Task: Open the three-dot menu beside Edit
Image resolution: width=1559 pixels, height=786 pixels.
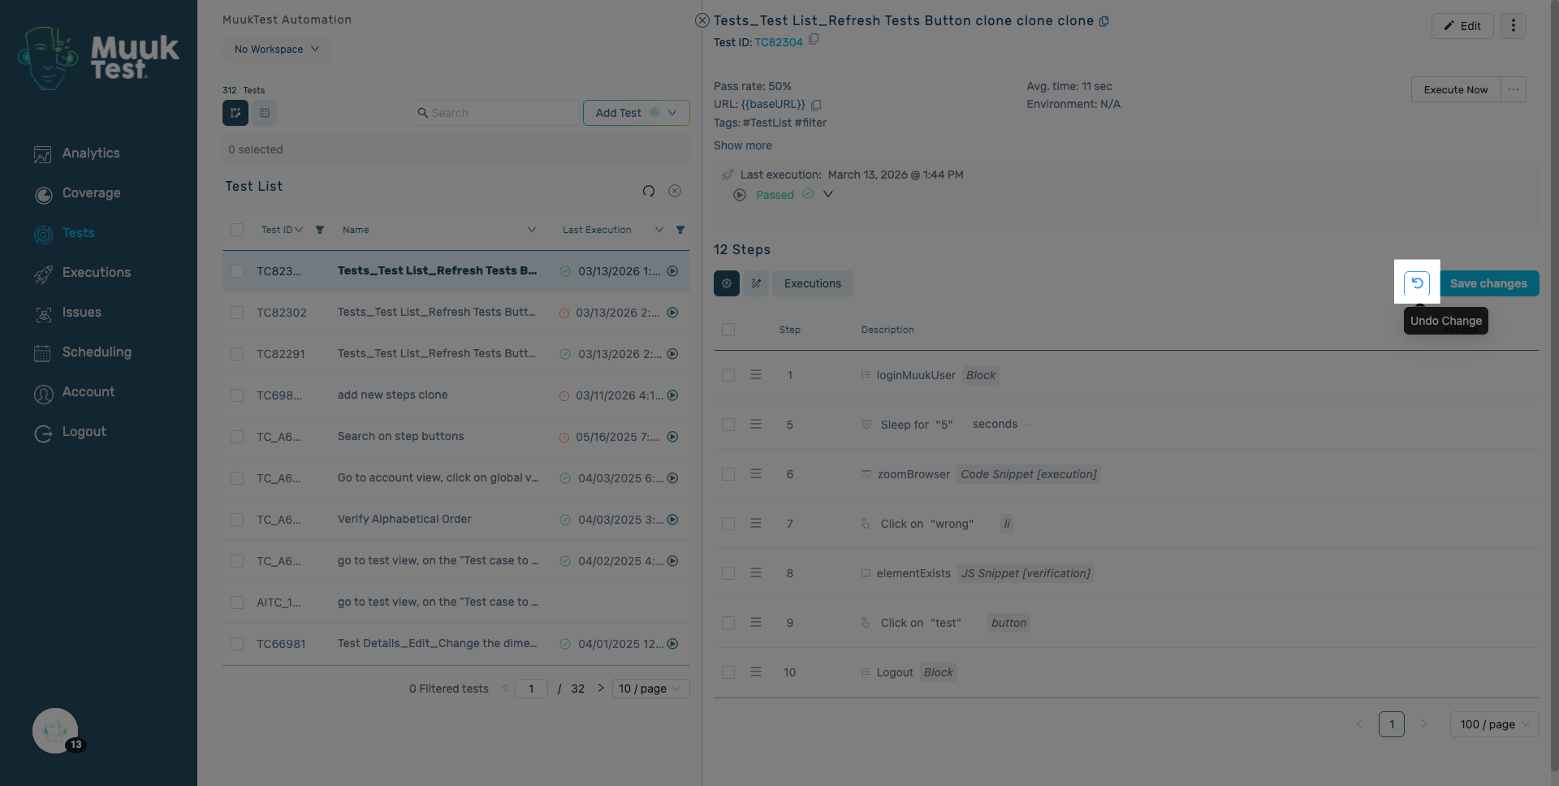Action: pyautogui.click(x=1513, y=26)
